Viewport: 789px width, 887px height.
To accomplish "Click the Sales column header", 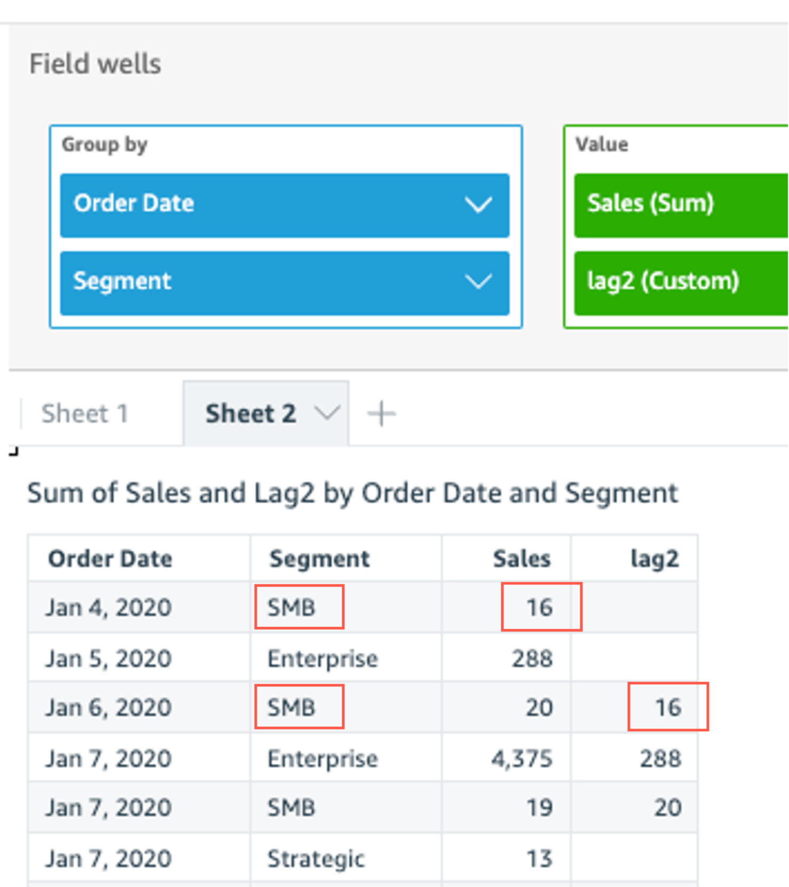I will click(521, 559).
